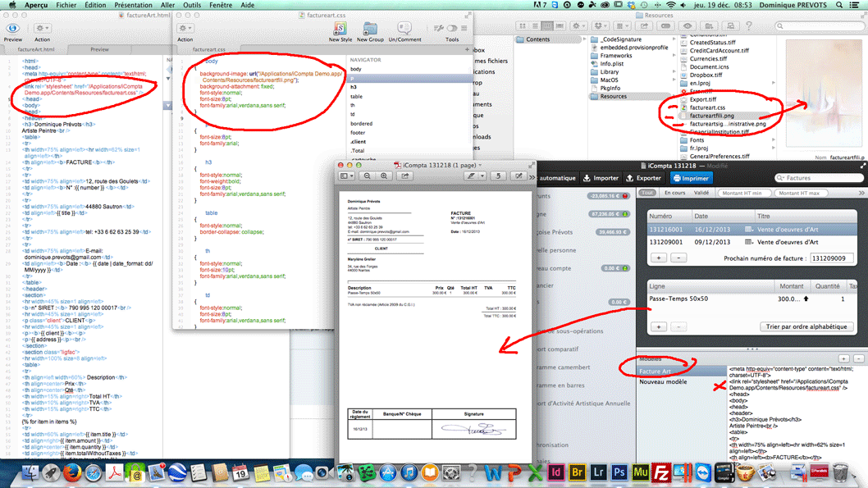Click the New Group folder icon

click(x=370, y=28)
